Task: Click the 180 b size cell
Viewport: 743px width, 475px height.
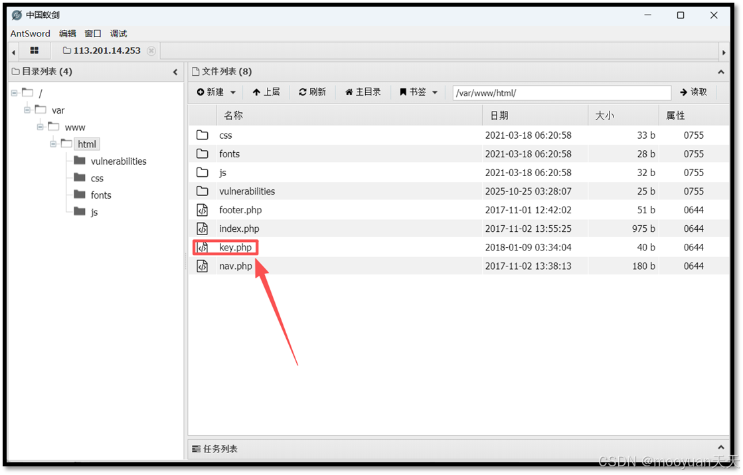Action: tap(643, 266)
